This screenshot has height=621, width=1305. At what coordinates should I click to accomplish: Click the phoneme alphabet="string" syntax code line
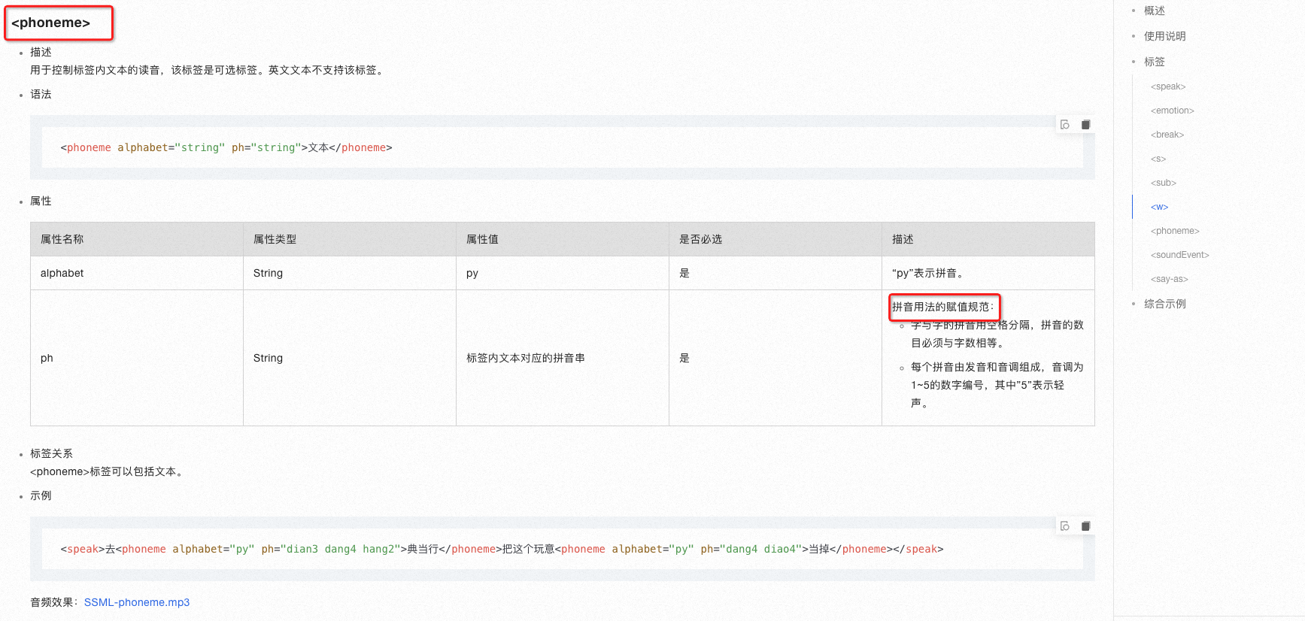(x=226, y=147)
